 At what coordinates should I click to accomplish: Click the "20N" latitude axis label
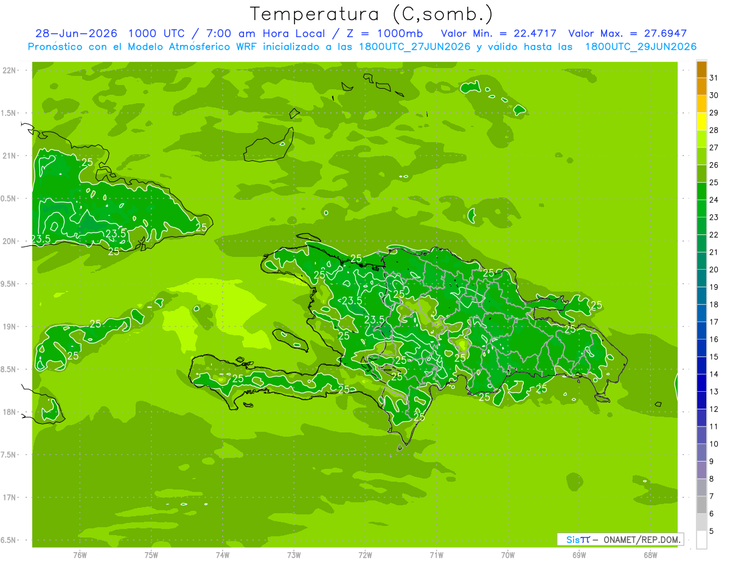9,241
